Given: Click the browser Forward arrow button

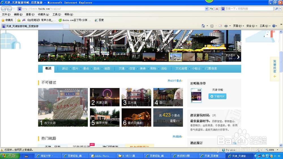Looking at the screenshot, I should click(9, 8).
